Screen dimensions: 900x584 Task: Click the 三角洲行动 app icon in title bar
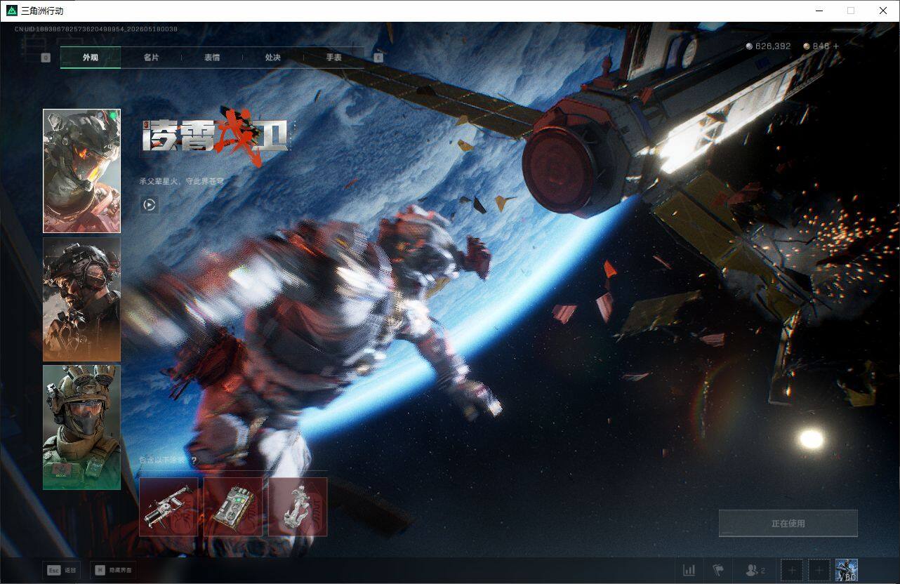click(12, 11)
